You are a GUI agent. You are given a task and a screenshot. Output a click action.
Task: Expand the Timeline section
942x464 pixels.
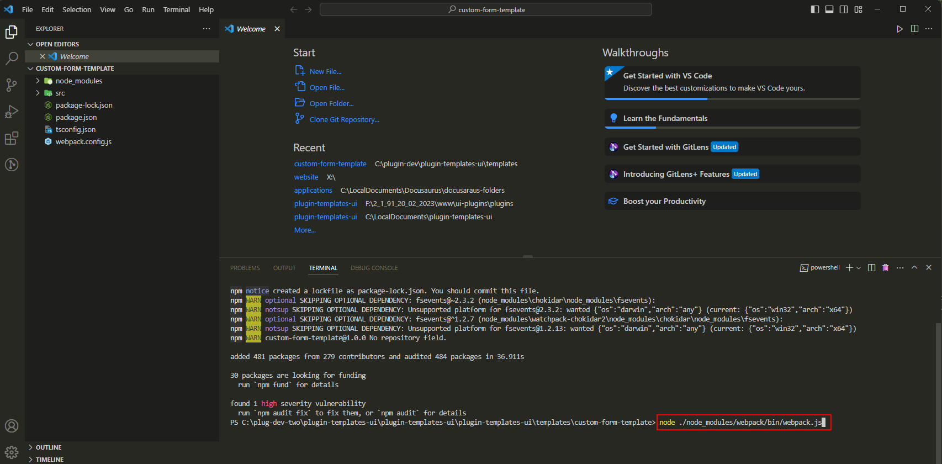[x=122, y=459]
